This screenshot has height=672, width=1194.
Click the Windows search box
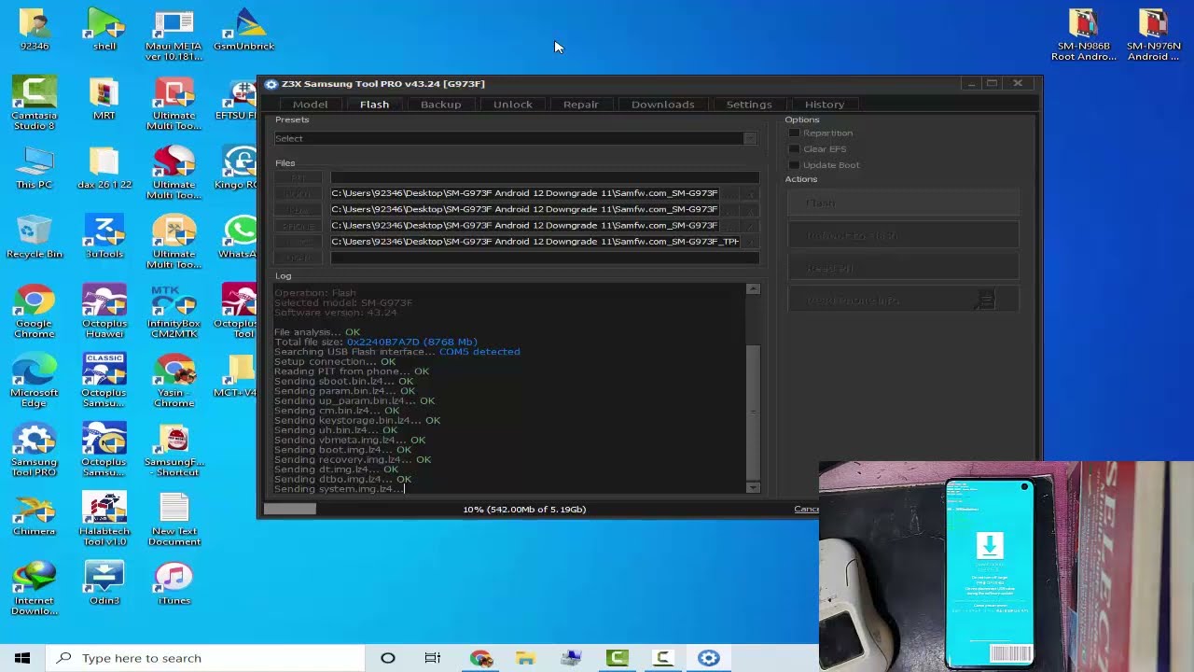coord(205,658)
